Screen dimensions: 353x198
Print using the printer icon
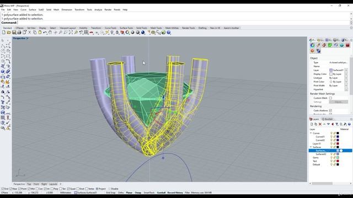coord(19,32)
